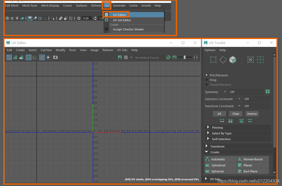
Task: Select the Pick/Marquee radio button
Action: [x=207, y=75]
